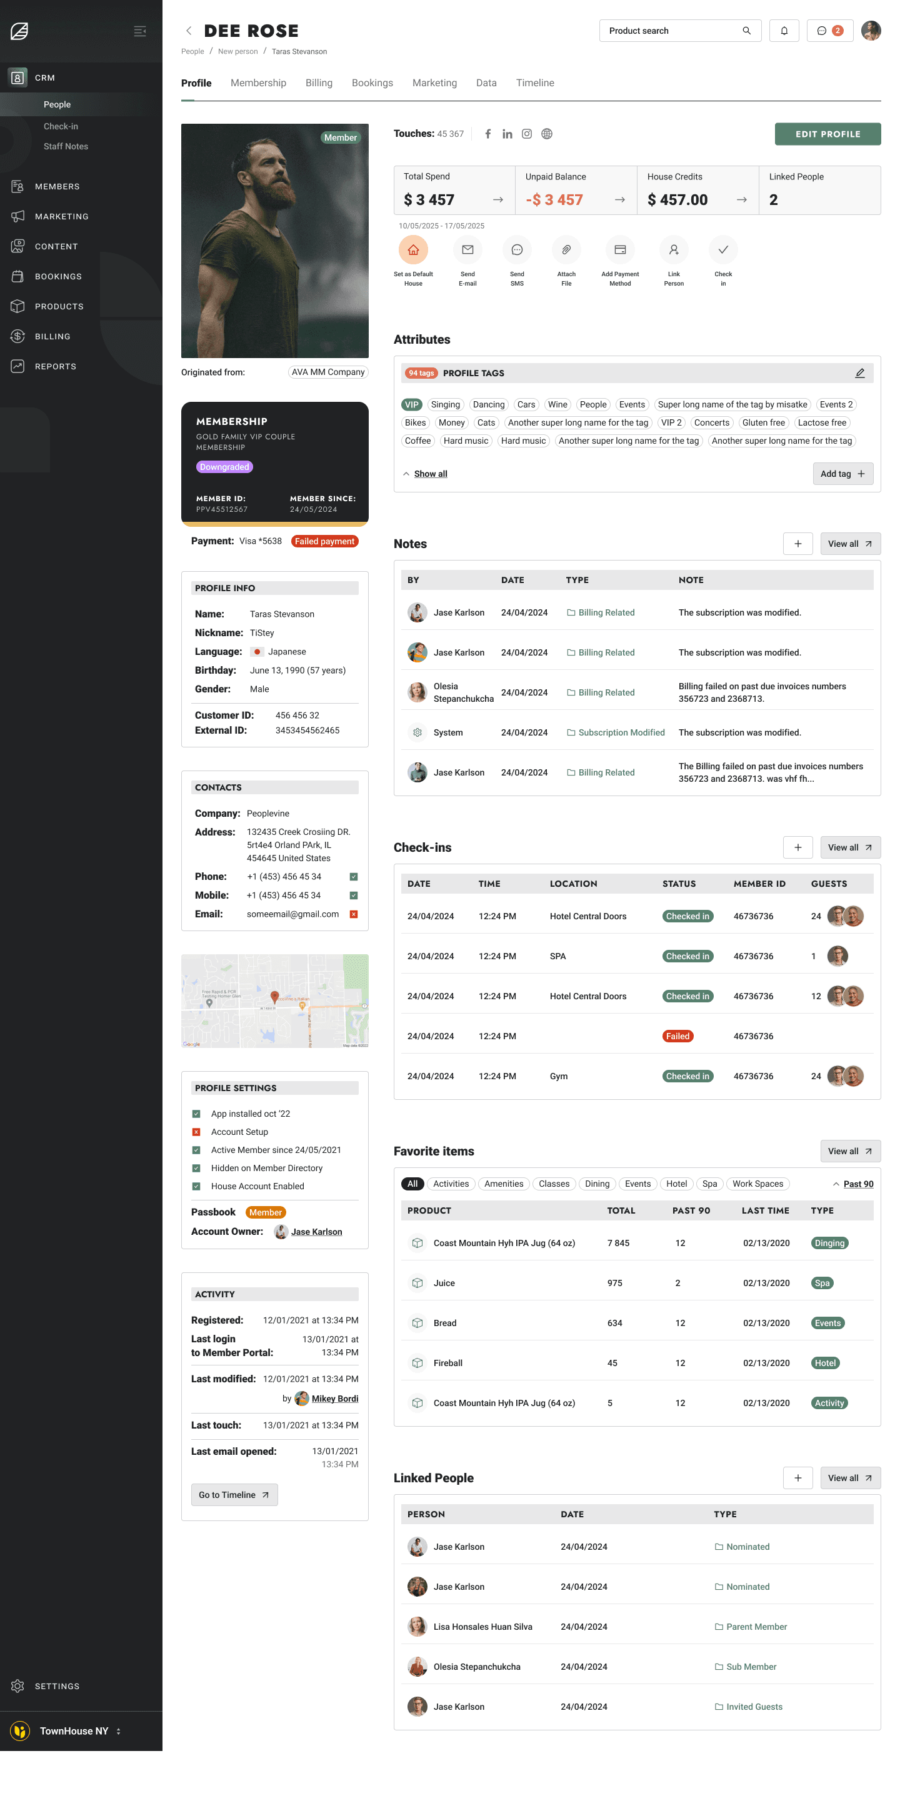Image resolution: width=900 pixels, height=1796 pixels.
Task: Click the Send E-mail icon
Action: click(467, 249)
